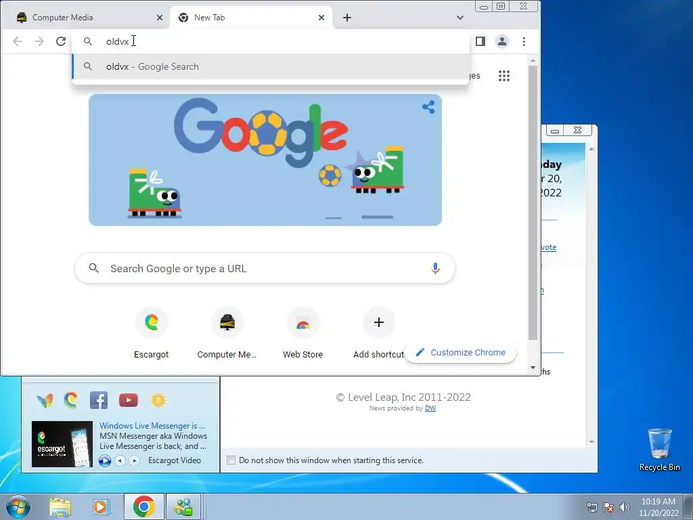Go back with the left arrow
Viewport: 693px width, 520px height.
click(x=18, y=41)
